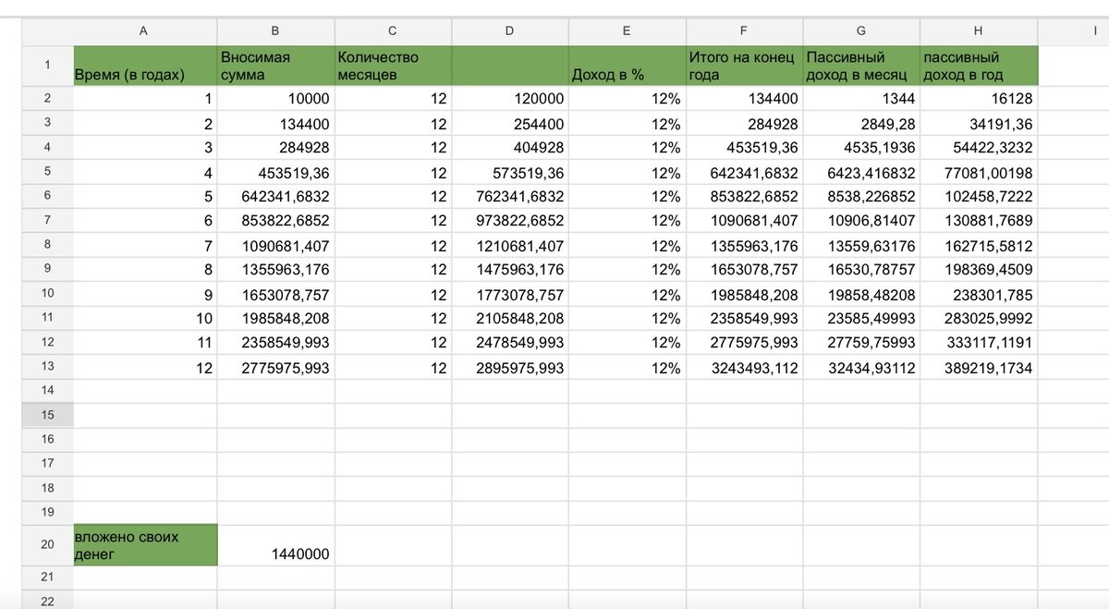Select cell with value 283025,9992
Image resolution: width=1109 pixels, height=609 pixels.
pos(979,318)
